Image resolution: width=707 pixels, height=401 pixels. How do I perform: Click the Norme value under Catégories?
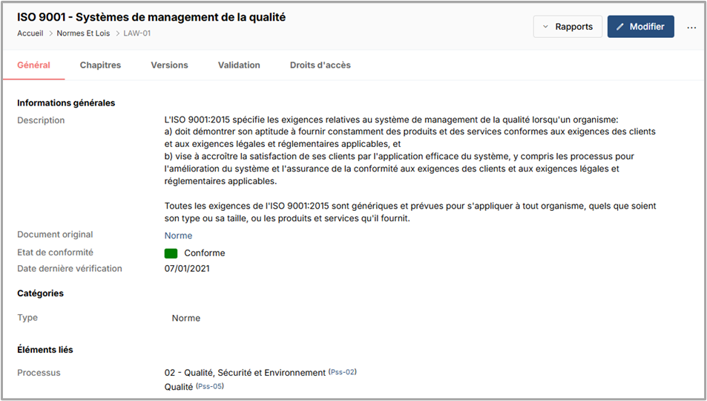[185, 318]
